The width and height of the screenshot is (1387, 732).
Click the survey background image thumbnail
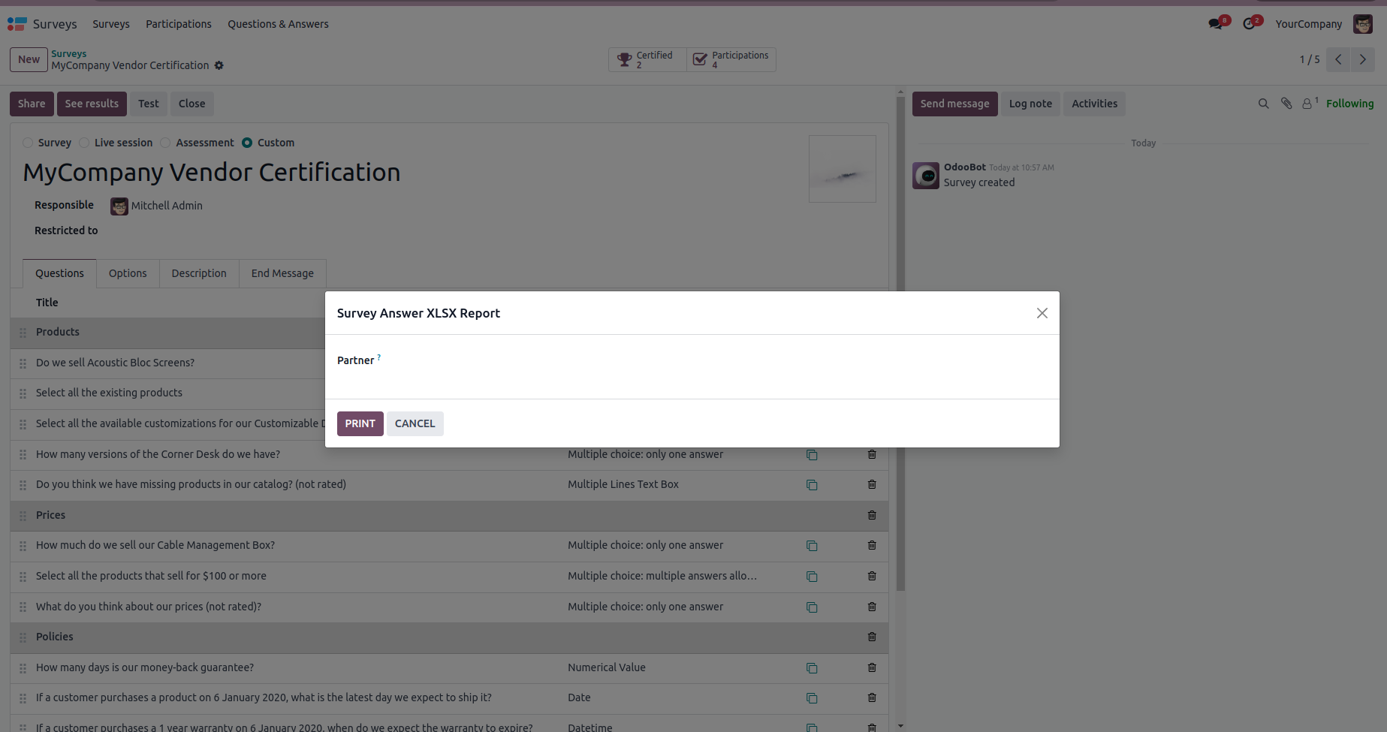842,169
